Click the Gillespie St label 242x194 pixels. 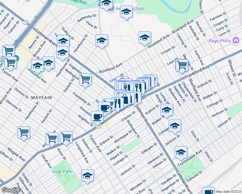pyautogui.click(x=149, y=148)
